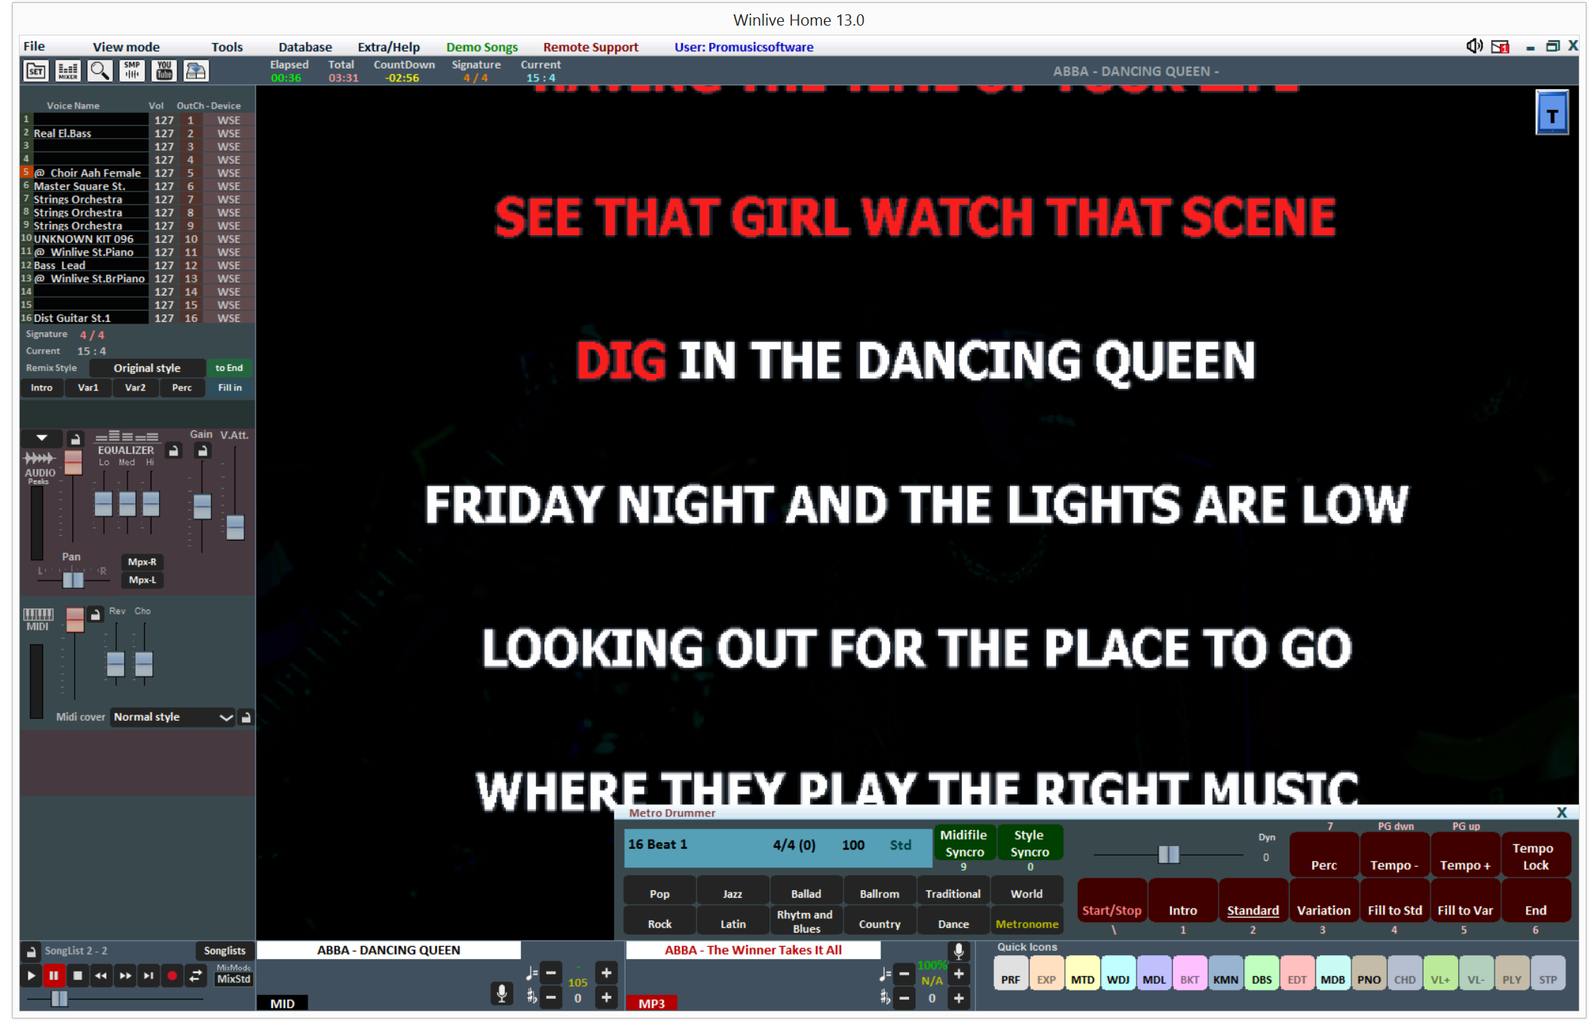Toggle the SongList lock icon
1594x1023 pixels.
tap(31, 951)
